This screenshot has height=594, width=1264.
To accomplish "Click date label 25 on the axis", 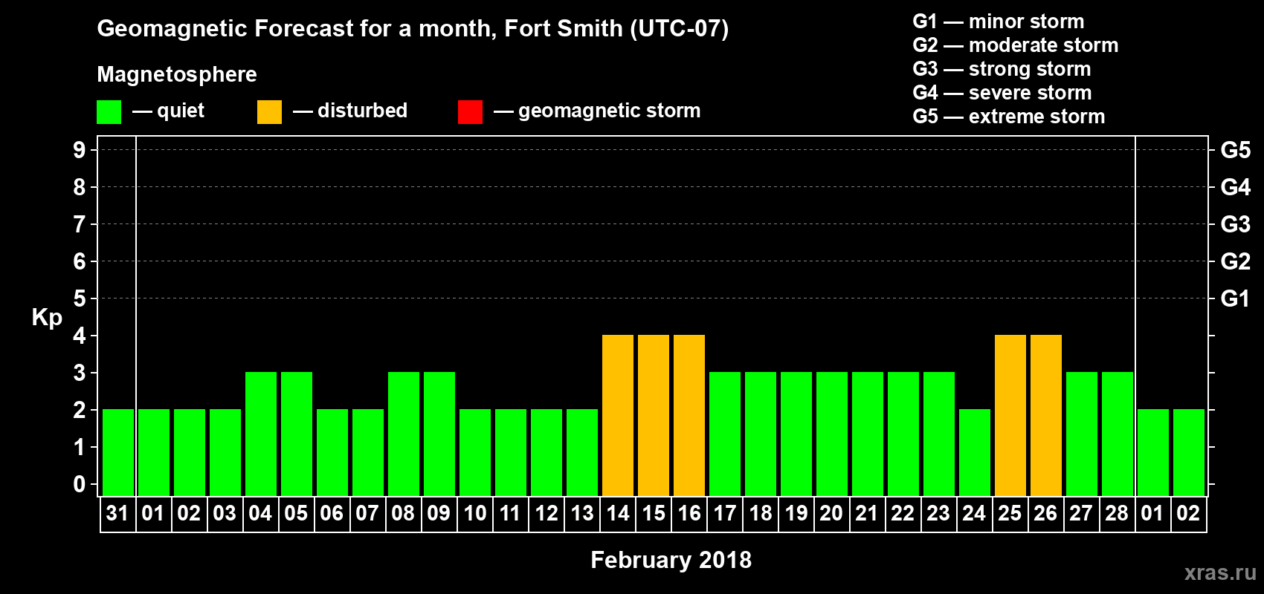I will pos(1010,514).
